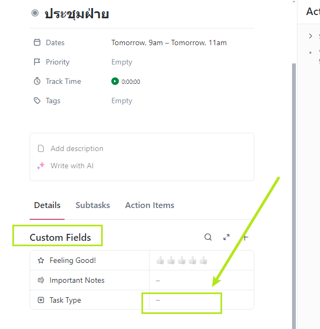Open search in Custom Fields
Viewport: 320px width, 329px height.
coord(208,237)
